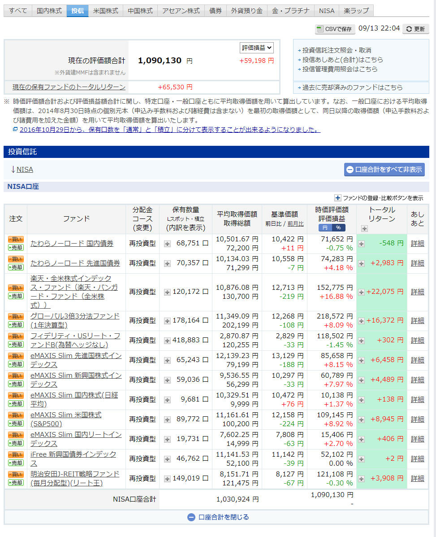Click 買い icon for 楽天・全米株式インデックス・ファンド

[16, 288]
